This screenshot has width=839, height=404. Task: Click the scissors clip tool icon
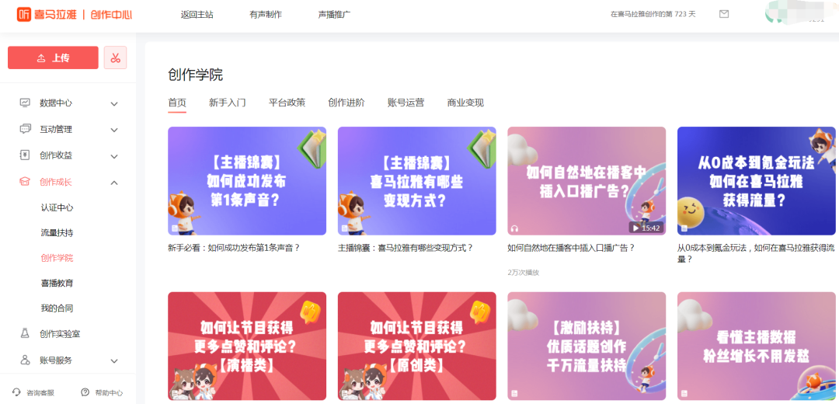[115, 57]
